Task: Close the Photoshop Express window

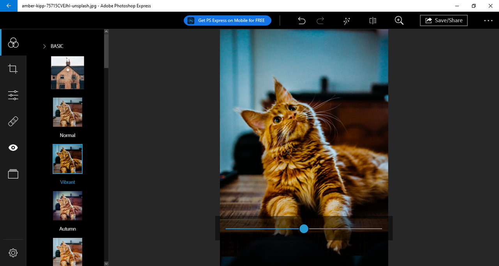Action: point(491,6)
